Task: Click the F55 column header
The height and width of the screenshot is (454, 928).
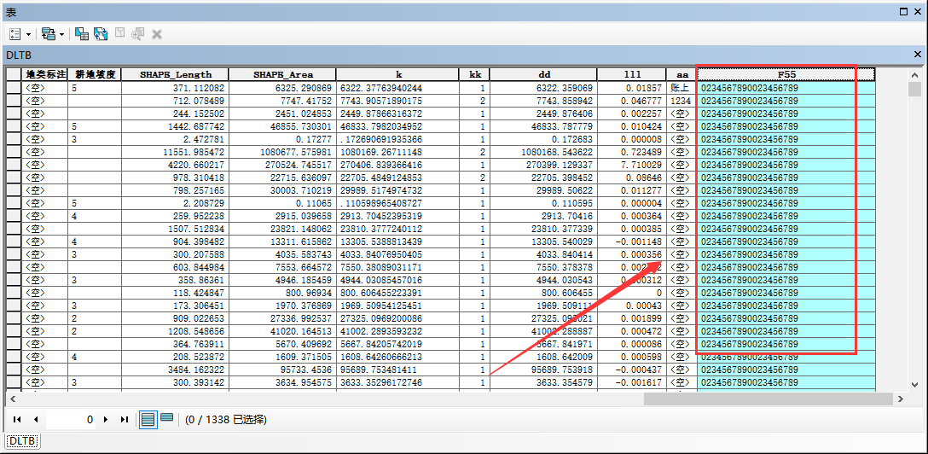Action: pyautogui.click(x=786, y=74)
